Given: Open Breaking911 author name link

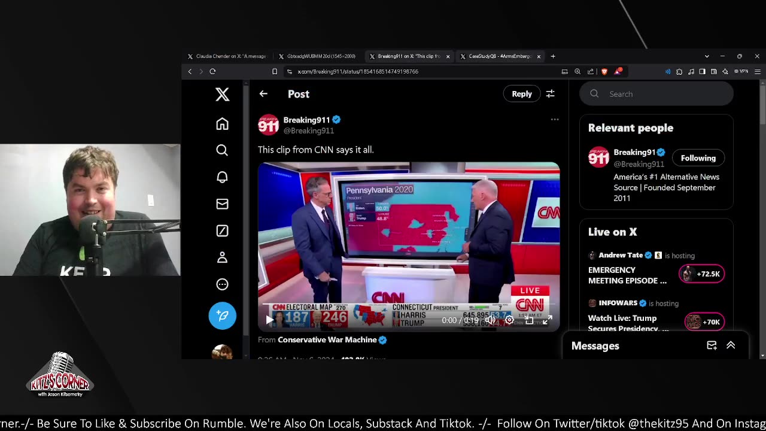Looking at the screenshot, I should pos(306,120).
